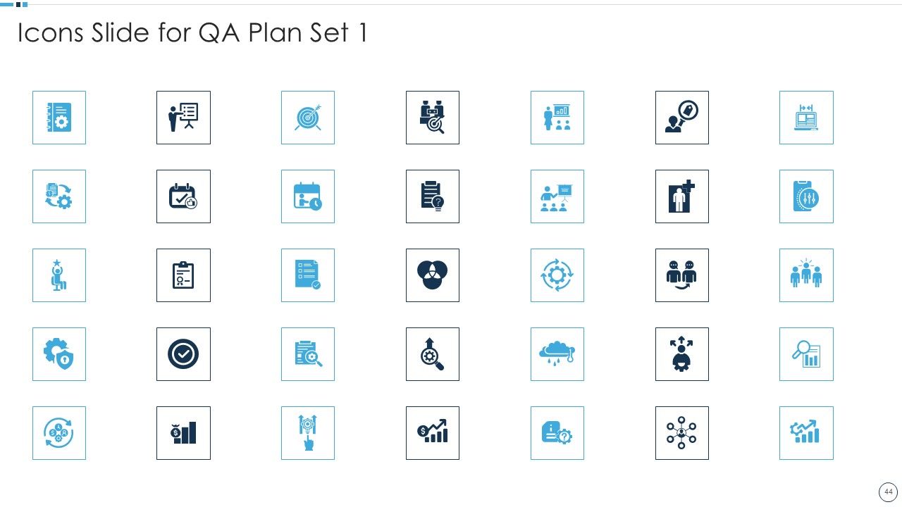Select the magnifier over report chart icon
Viewport: 902px width, 507px height.
[x=806, y=354]
